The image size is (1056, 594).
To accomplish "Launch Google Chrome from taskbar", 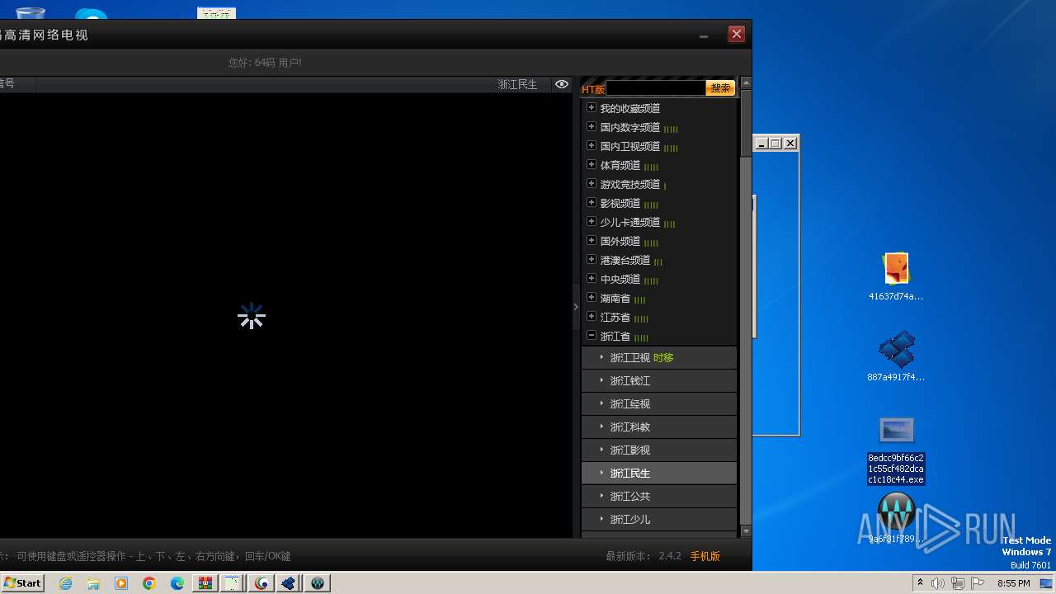I will tap(149, 583).
